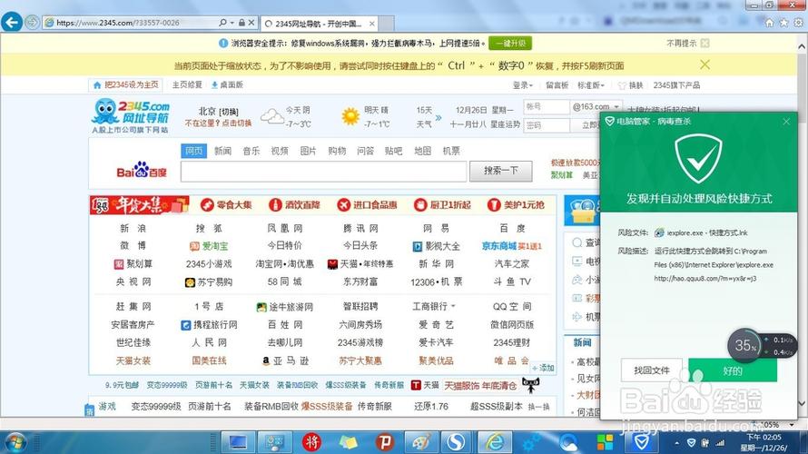Click the 35% speed floating ball

pos(744,345)
